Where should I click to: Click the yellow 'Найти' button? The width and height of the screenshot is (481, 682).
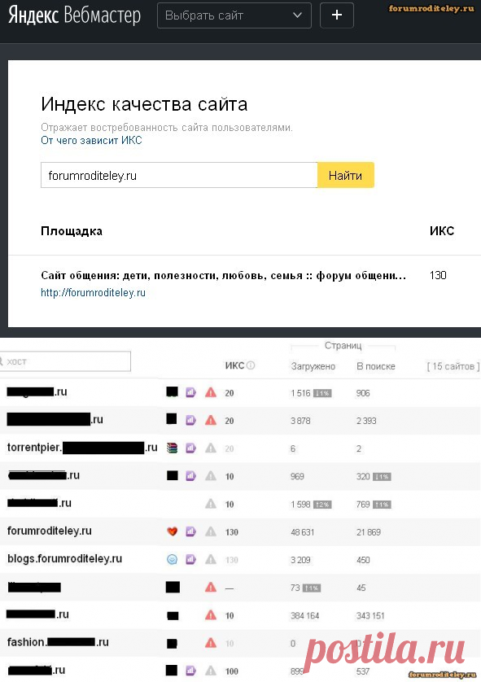(345, 175)
